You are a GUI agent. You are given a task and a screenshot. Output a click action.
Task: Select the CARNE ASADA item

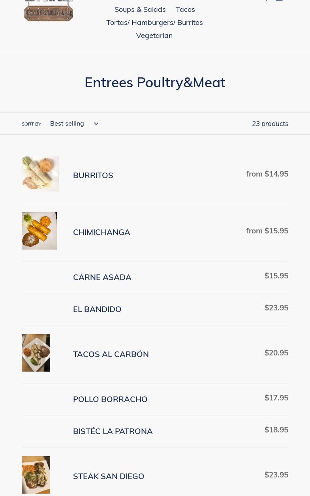tap(102, 277)
